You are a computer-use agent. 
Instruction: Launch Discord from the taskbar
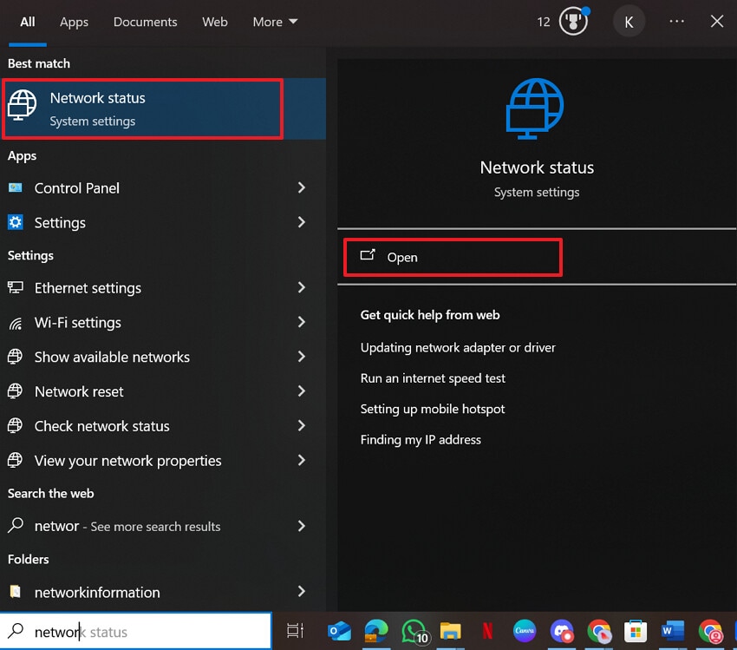pos(562,632)
